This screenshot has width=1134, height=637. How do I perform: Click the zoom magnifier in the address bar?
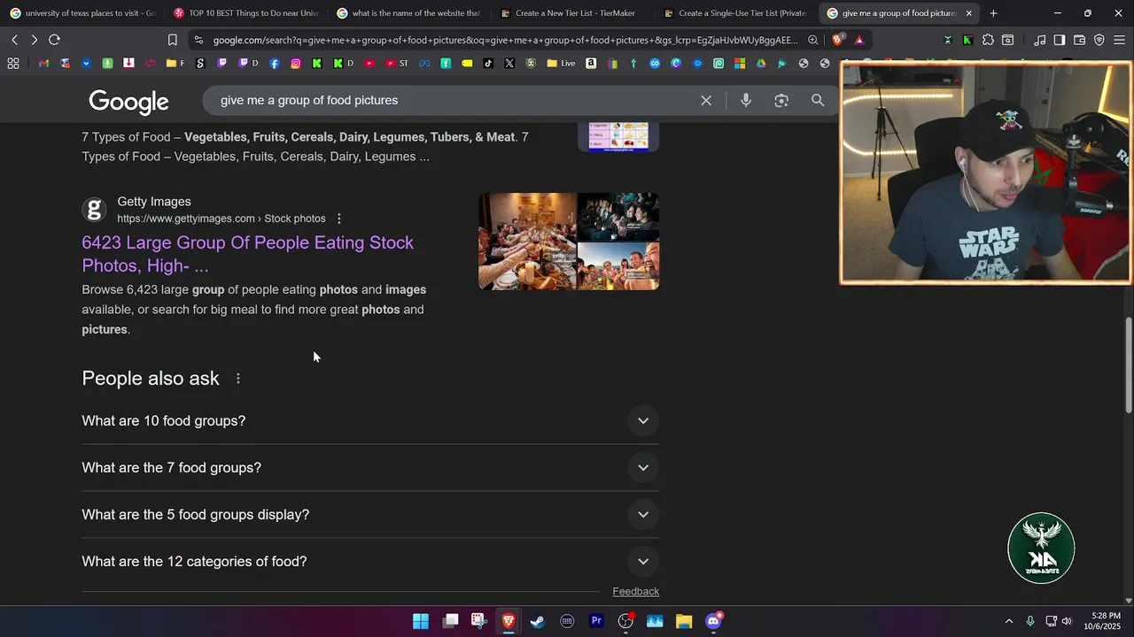click(x=813, y=40)
